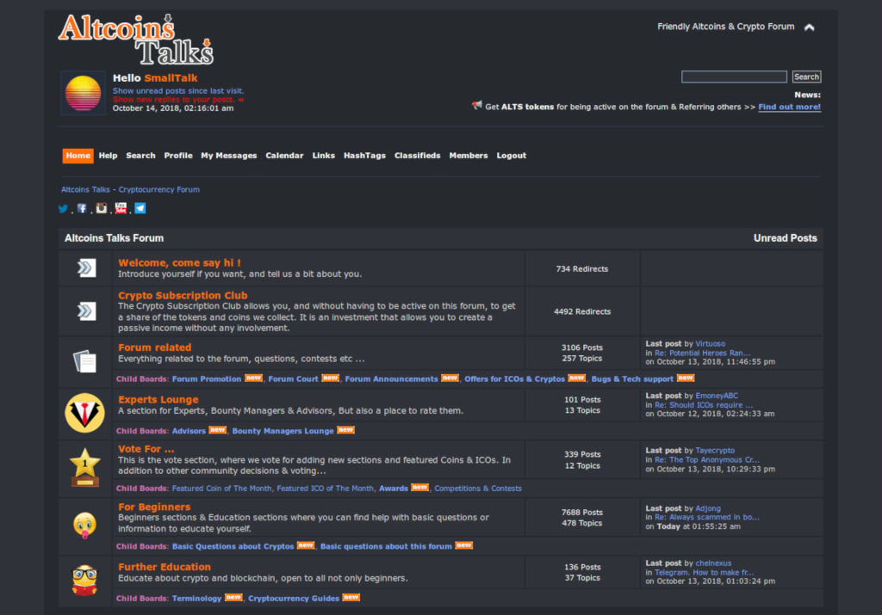Open the YouTube social icon
882x615 pixels.
pos(121,208)
